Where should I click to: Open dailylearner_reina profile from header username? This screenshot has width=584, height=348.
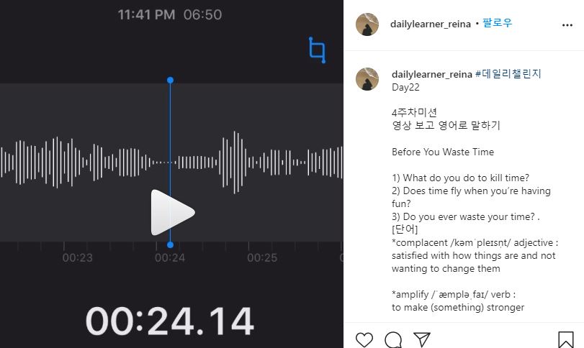pyautogui.click(x=431, y=24)
